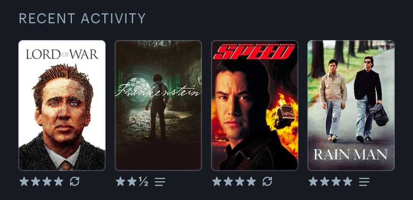Click the half-star rating under Frankenstein
This screenshot has height=200, width=413.
(x=143, y=181)
